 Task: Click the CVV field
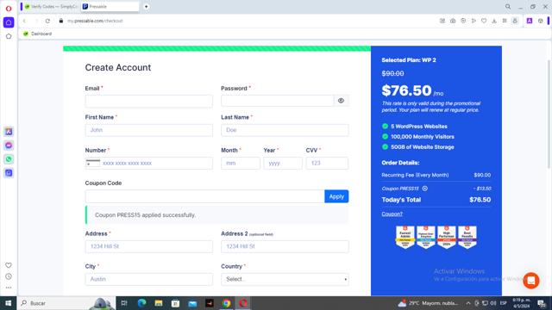[327, 163]
